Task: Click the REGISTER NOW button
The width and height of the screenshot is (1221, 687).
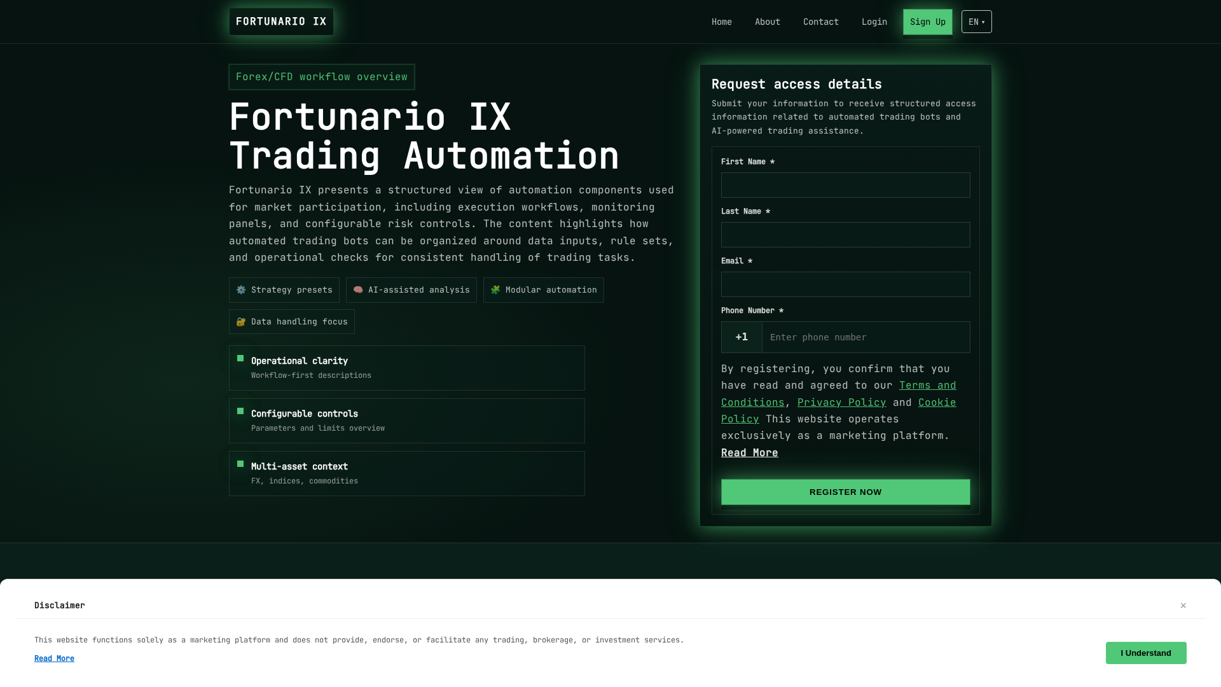Action: [x=846, y=492]
